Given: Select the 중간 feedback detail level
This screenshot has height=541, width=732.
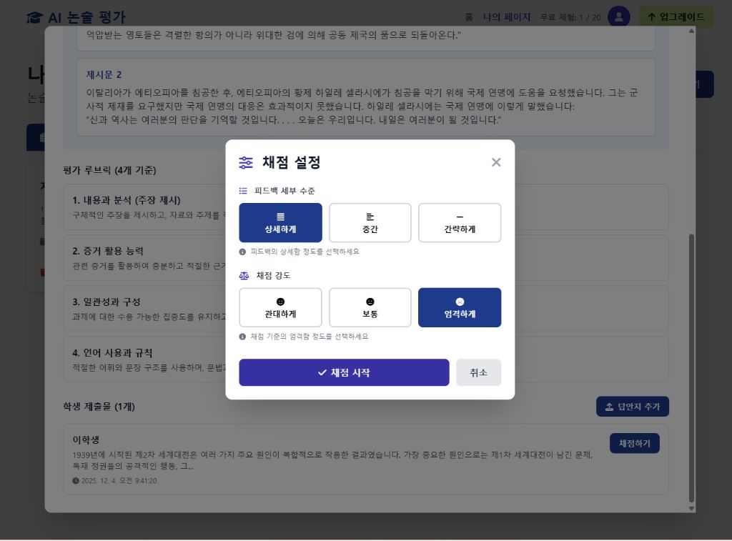Looking at the screenshot, I should click(370, 222).
